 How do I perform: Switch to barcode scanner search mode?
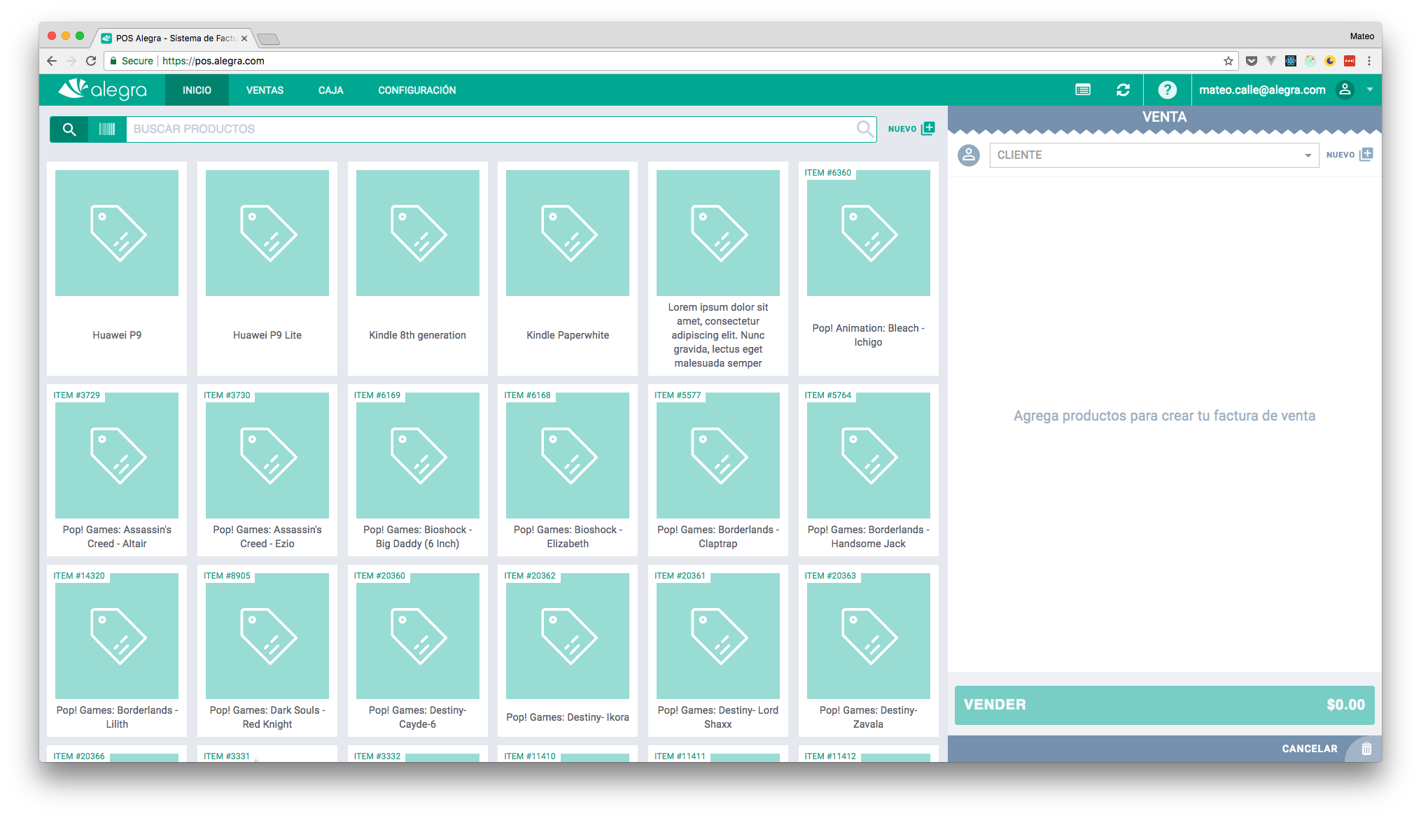click(107, 129)
